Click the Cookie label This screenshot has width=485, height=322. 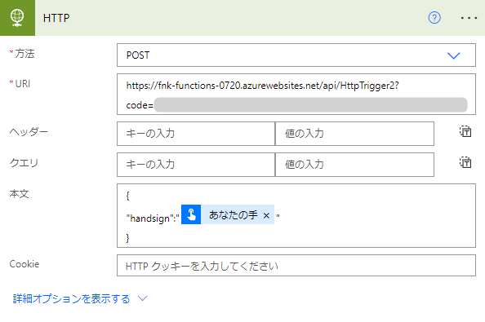tap(24, 264)
